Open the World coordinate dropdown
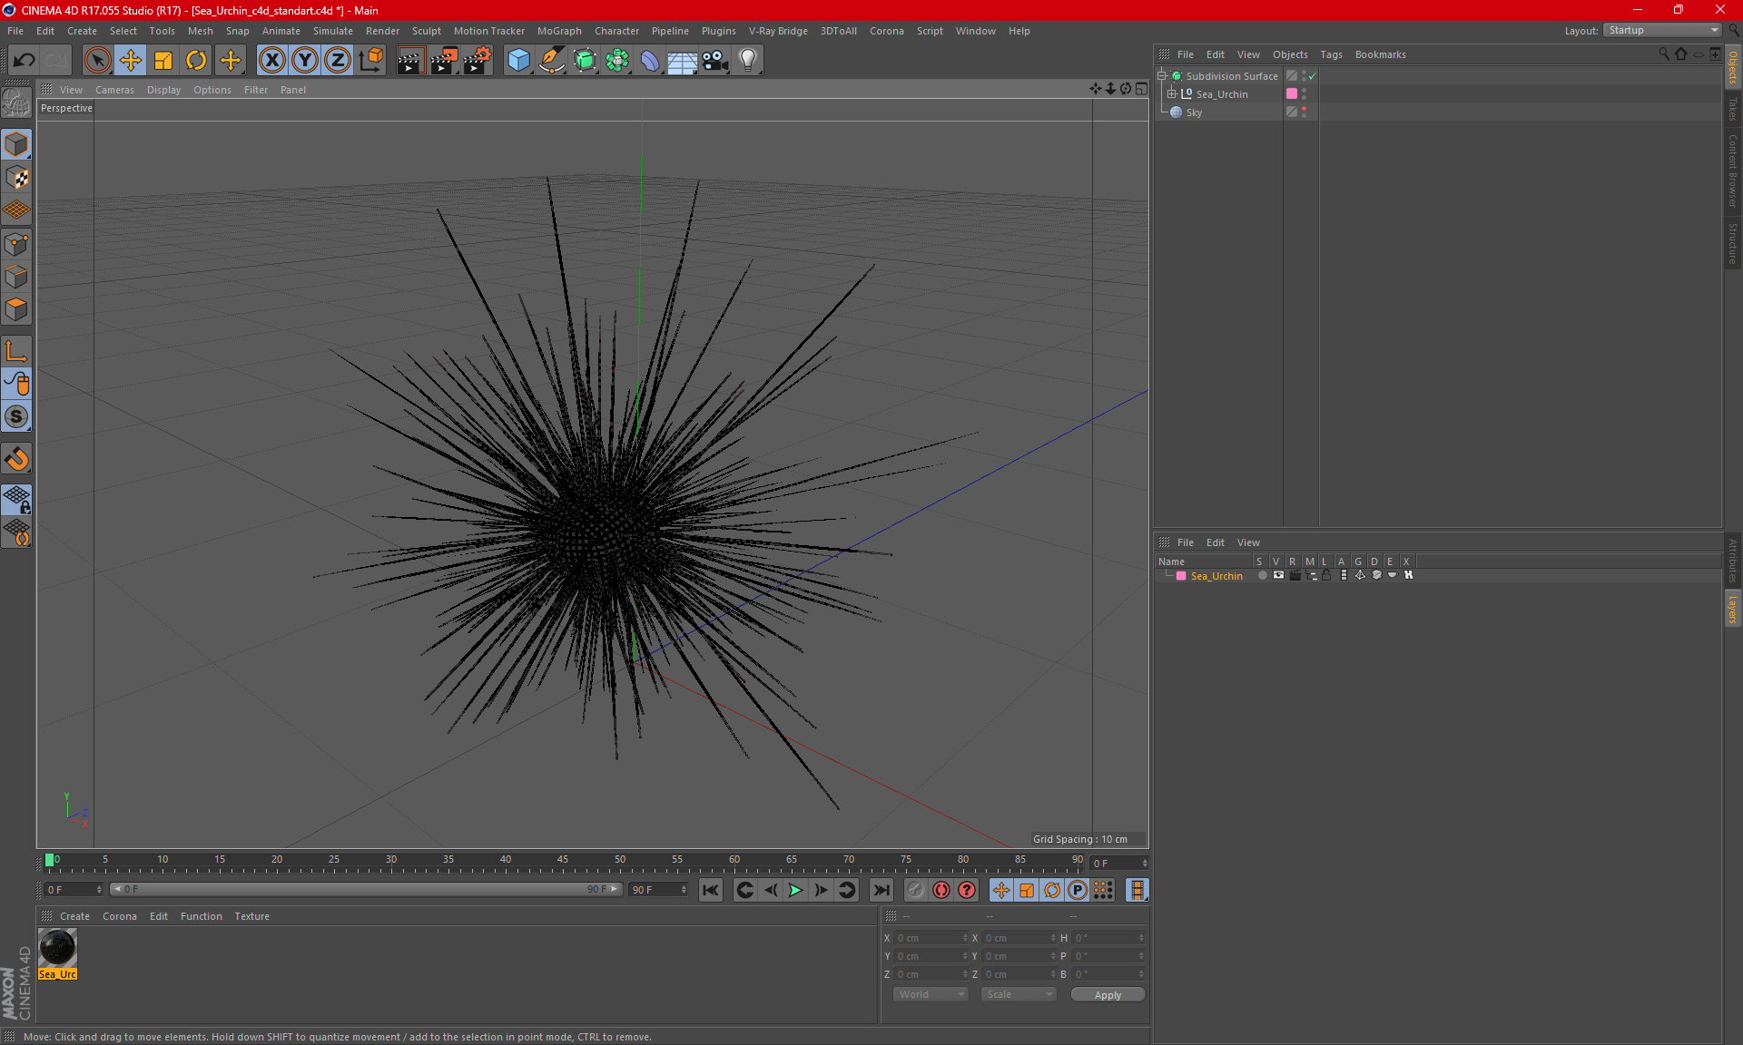 (x=931, y=994)
